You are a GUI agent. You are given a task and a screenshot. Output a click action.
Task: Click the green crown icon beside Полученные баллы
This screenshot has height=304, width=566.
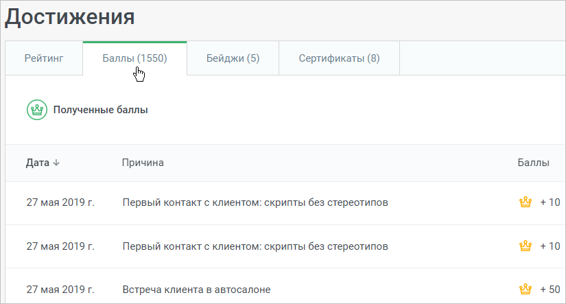click(37, 110)
